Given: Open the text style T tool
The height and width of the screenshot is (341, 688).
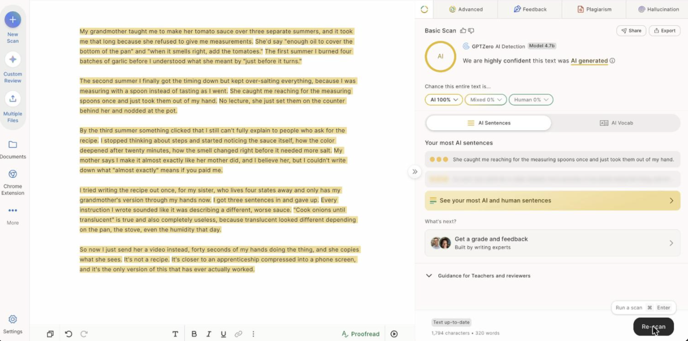Looking at the screenshot, I should (175, 334).
